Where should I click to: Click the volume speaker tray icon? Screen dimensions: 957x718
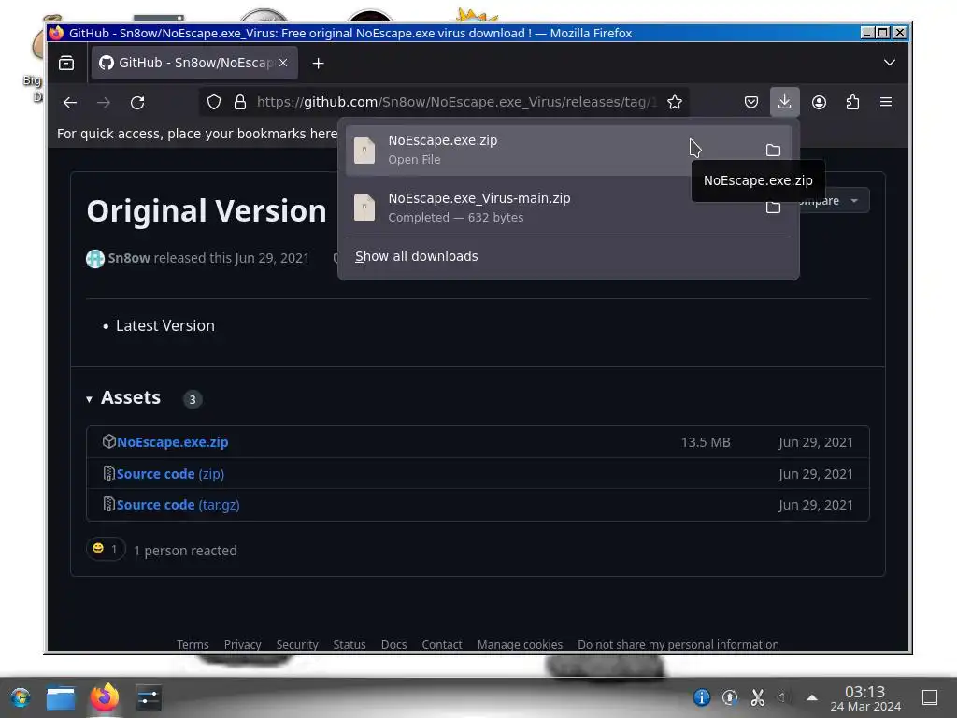pos(782,697)
